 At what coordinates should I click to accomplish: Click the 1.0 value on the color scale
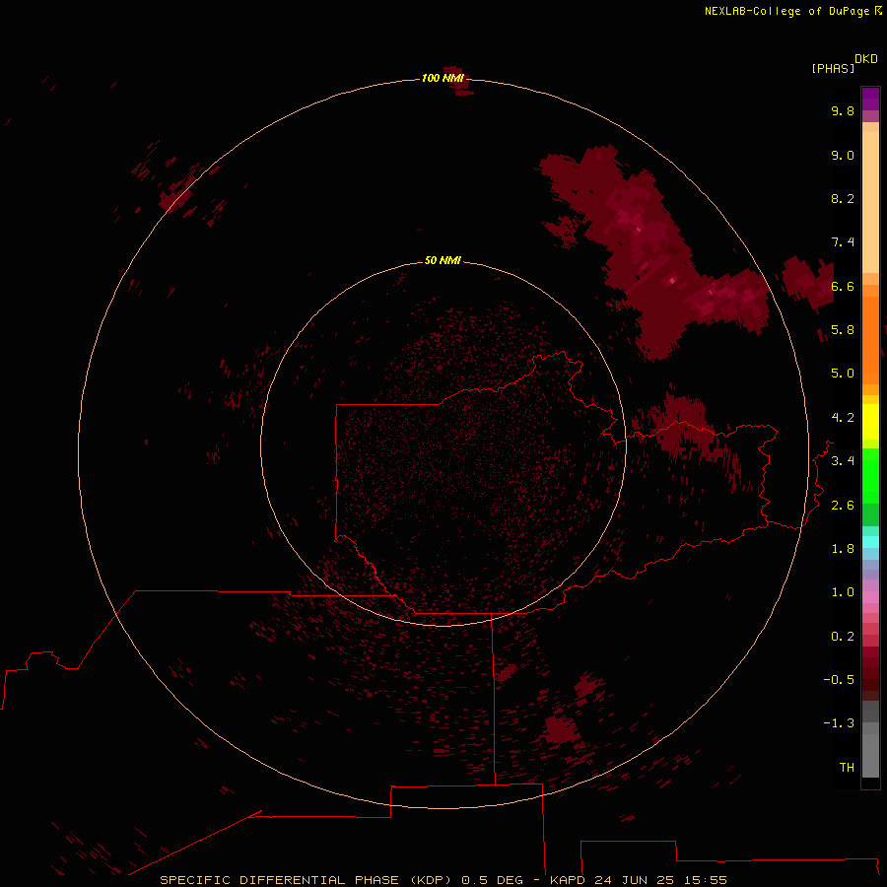[x=843, y=592]
